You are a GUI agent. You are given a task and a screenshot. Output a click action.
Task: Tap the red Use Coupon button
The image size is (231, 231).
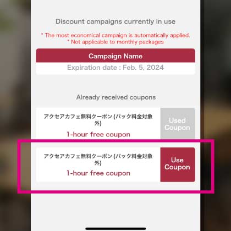coord(178,164)
